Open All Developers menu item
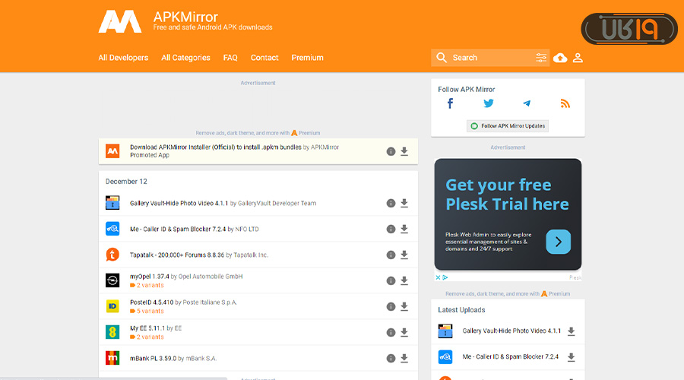The image size is (684, 380). (123, 58)
